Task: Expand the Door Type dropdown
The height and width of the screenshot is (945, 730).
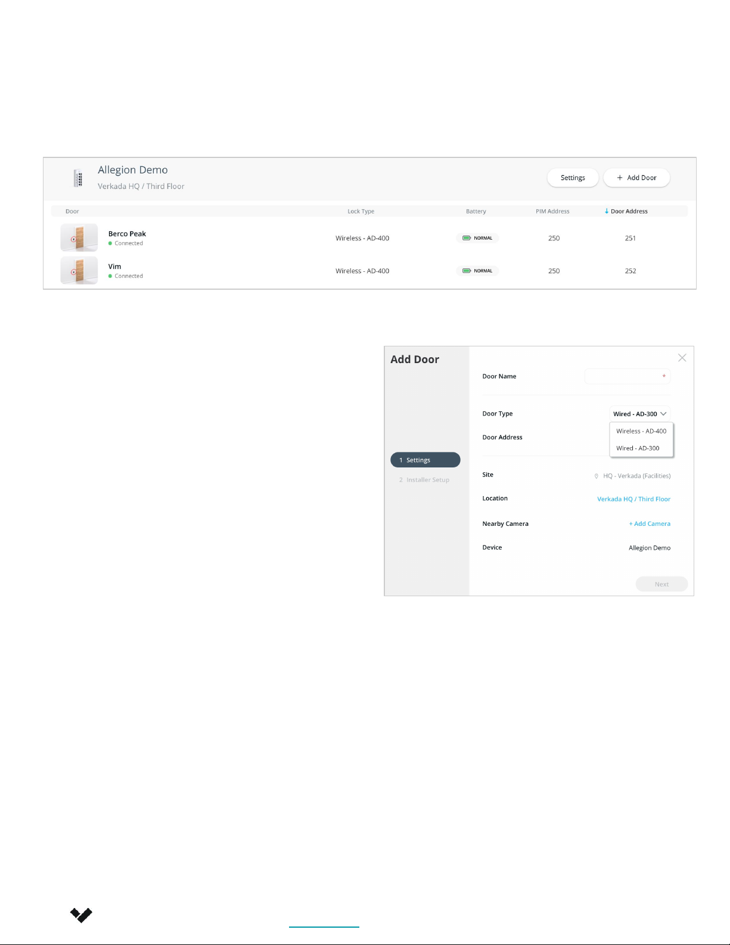Action: pos(640,414)
